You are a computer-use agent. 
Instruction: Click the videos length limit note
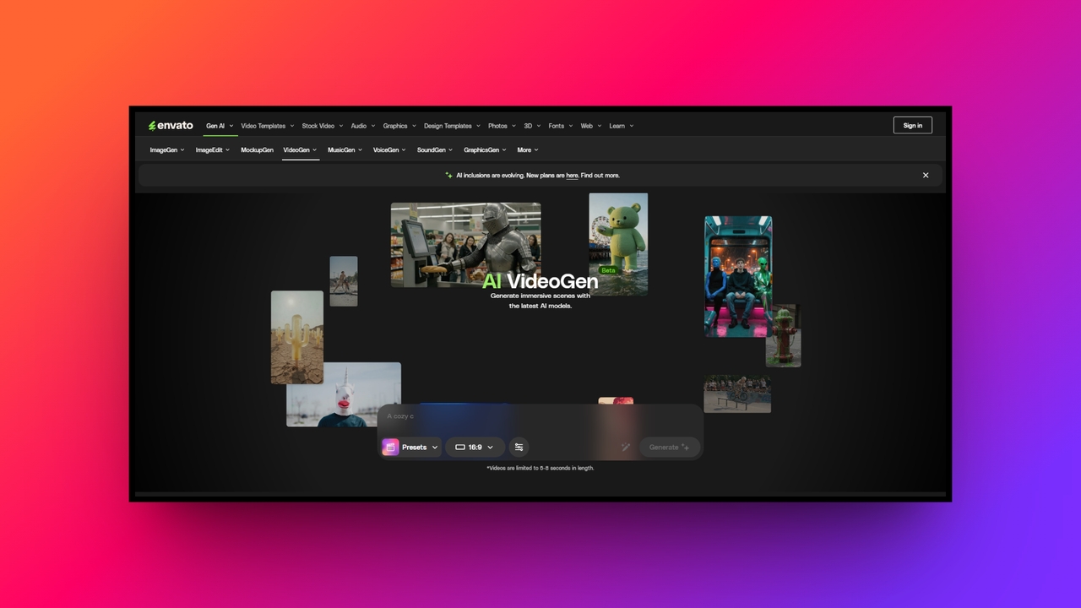[x=540, y=468]
